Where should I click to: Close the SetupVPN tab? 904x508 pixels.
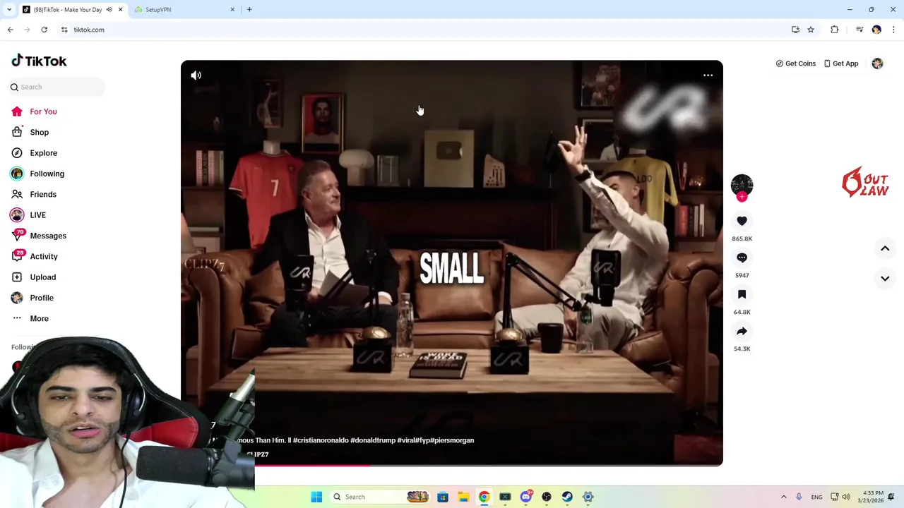pyautogui.click(x=232, y=10)
